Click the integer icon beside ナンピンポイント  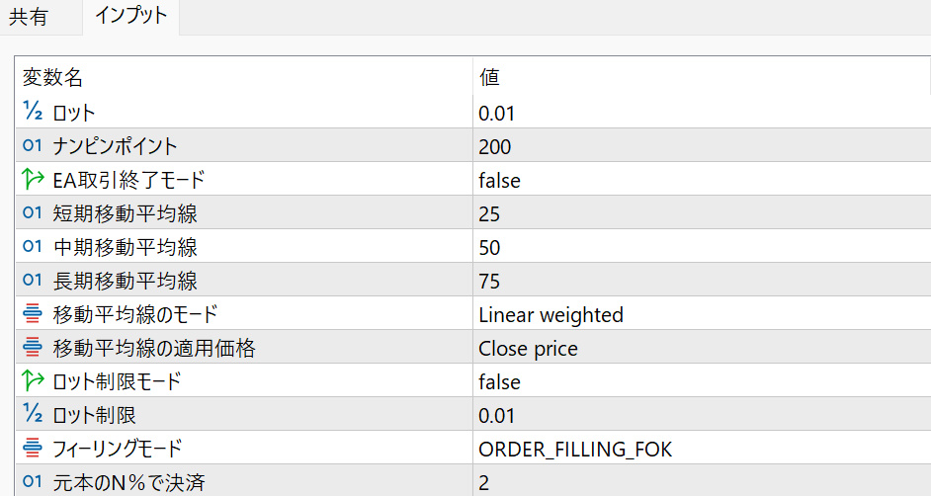point(32,146)
